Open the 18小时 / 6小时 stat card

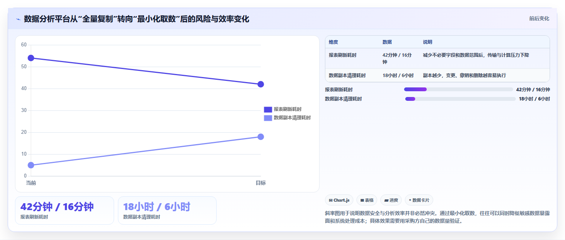pos(167,210)
